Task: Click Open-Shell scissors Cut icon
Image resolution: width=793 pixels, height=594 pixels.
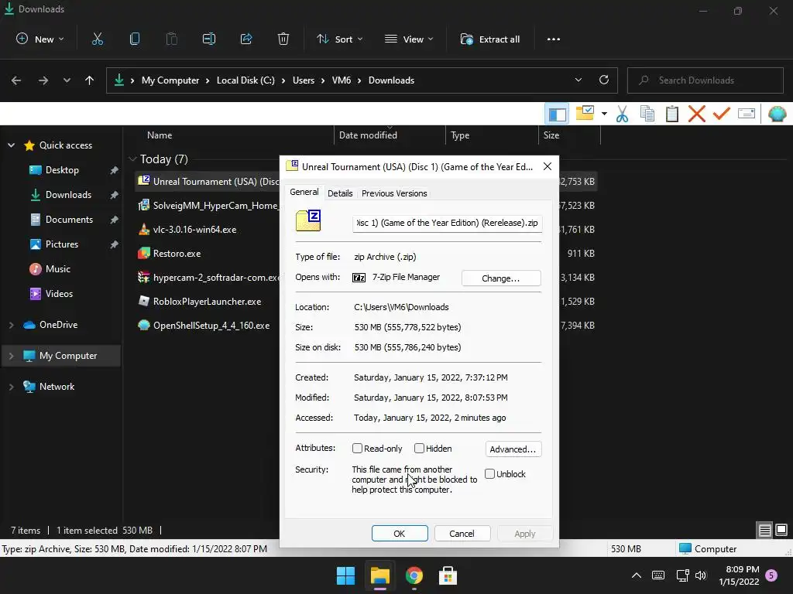Action: (622, 114)
